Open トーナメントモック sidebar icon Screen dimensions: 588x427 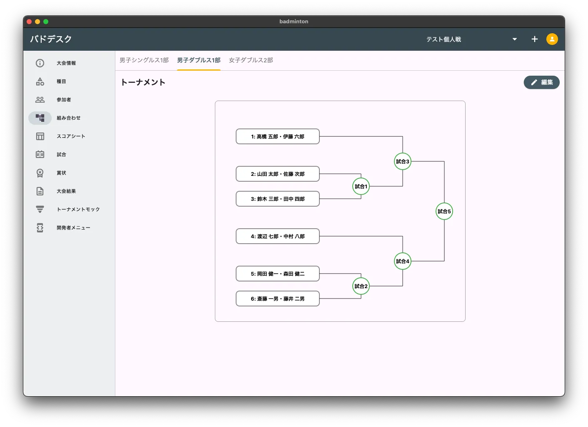point(40,210)
